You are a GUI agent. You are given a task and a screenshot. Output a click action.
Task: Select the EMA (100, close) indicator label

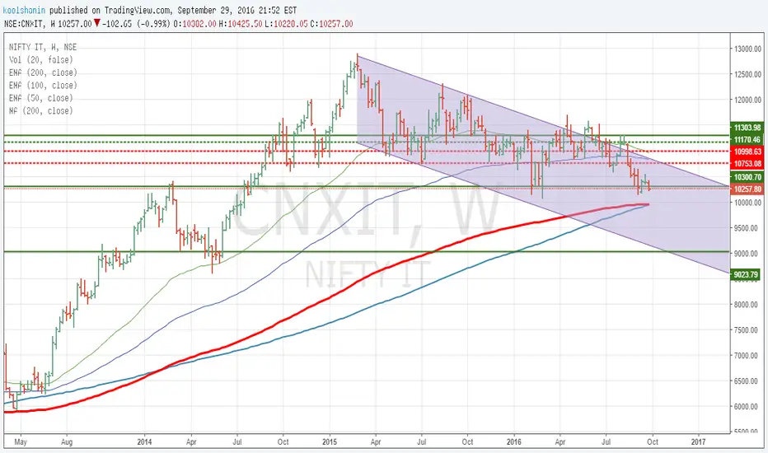pos(43,85)
